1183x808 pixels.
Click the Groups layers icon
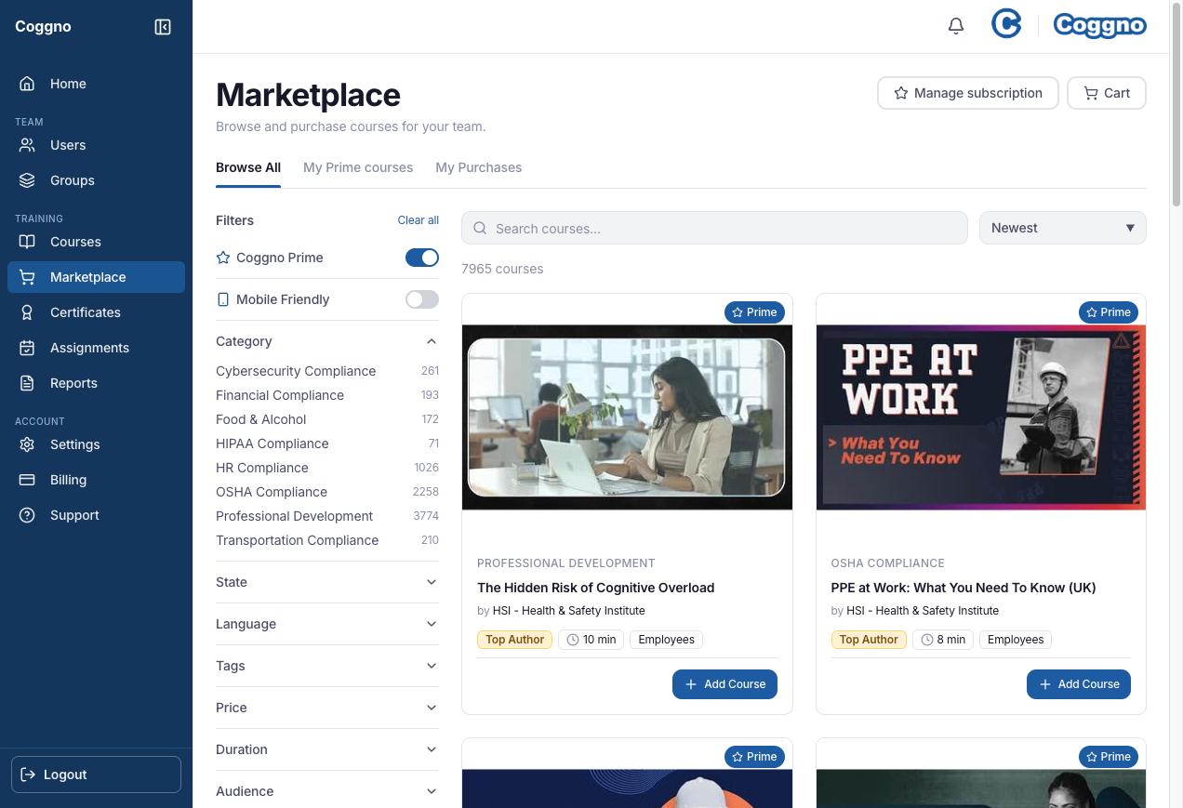(x=27, y=180)
